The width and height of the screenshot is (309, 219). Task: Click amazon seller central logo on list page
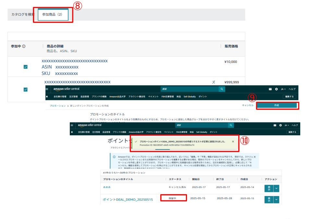pos(90,125)
